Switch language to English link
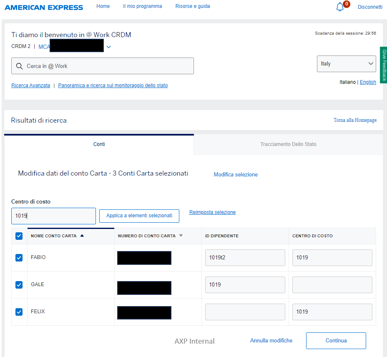This screenshot has width=387, height=357. tap(368, 82)
